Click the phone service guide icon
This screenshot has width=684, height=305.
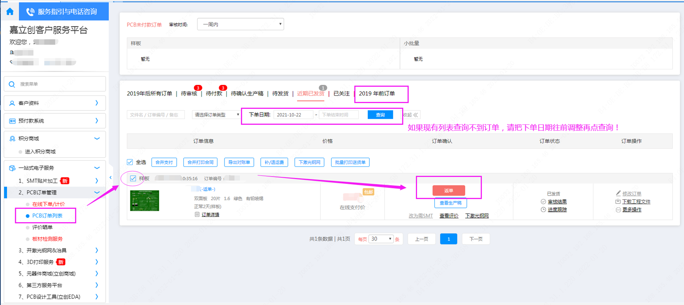[x=30, y=12]
